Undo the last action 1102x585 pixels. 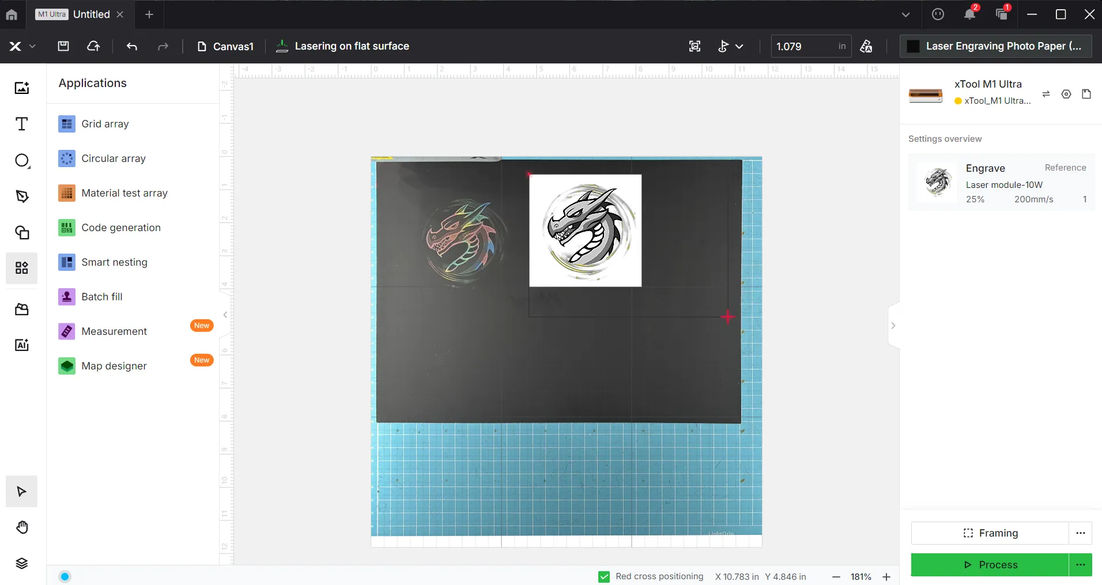[x=132, y=46]
